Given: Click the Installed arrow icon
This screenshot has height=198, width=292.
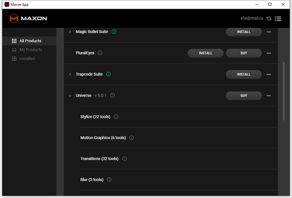Looking at the screenshot, I should [x=14, y=59].
